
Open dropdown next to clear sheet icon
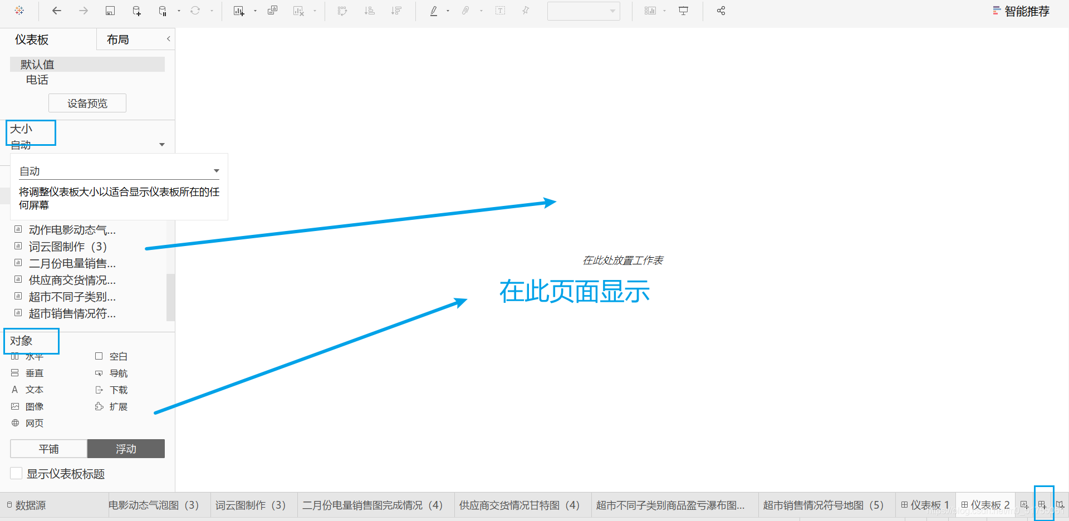(x=315, y=11)
